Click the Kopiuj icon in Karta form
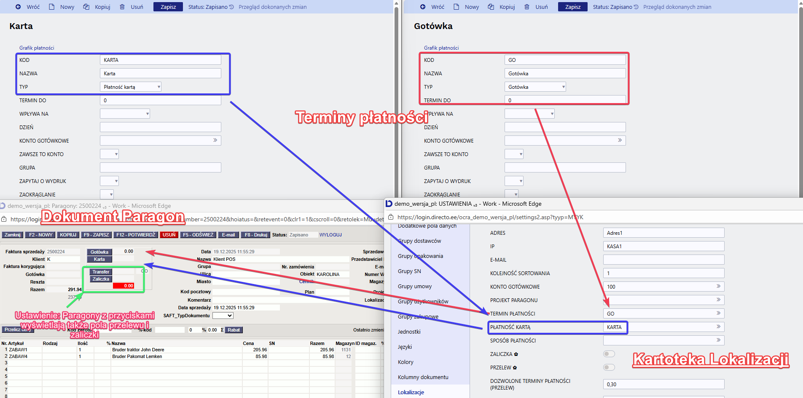803x398 pixels. pyautogui.click(x=86, y=7)
